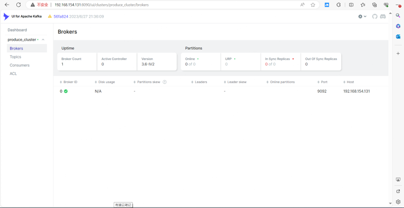Sort by Port column
Screen dimensions: 404x208
[323, 82]
